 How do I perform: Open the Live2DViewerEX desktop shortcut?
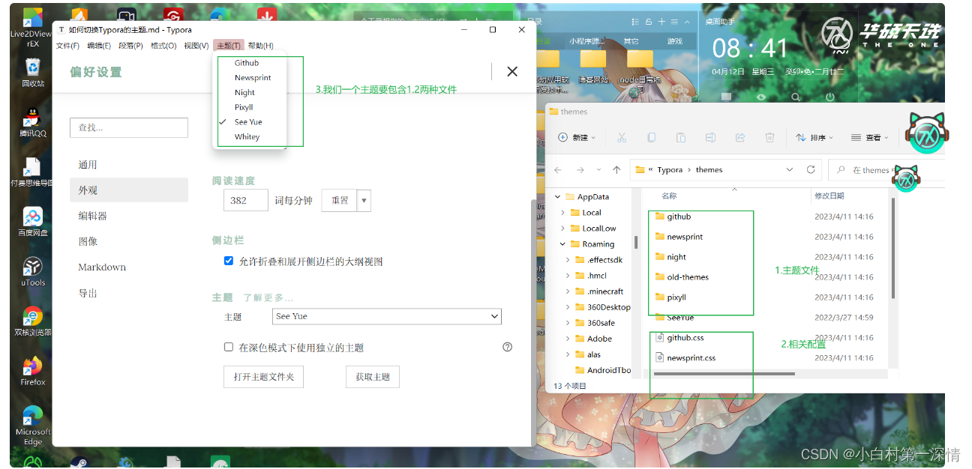tap(31, 26)
